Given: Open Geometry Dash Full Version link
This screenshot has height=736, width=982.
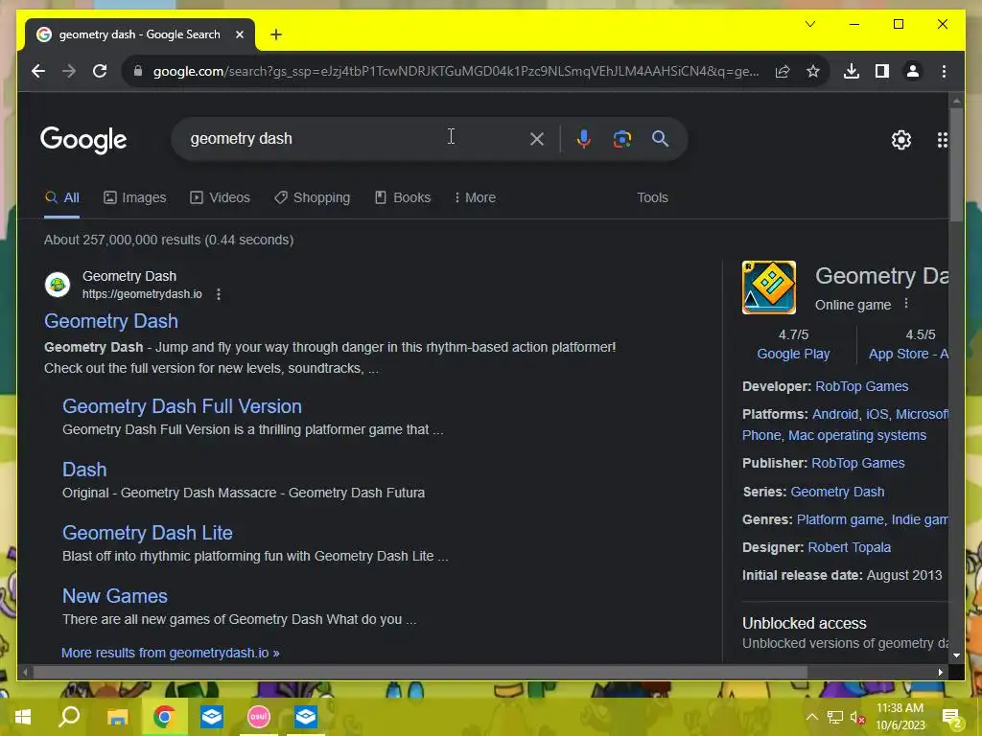Looking at the screenshot, I should 181,406.
